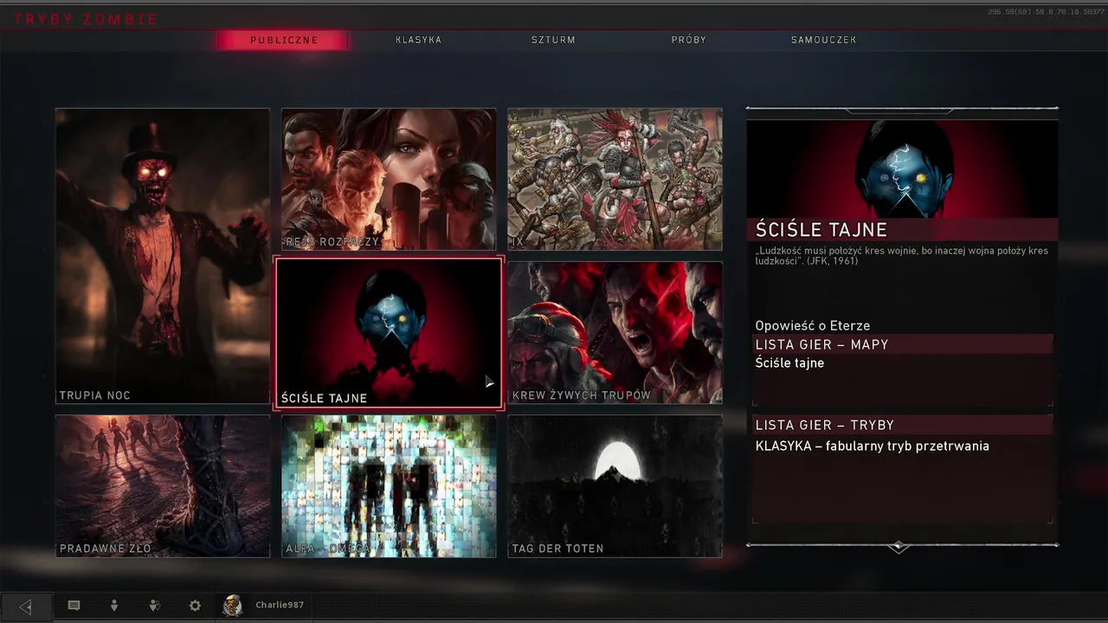Viewport: 1108px width, 623px height.
Task: Click 'KLASYKA – fabularny tryb przetrwania' entry
Action: tap(873, 446)
